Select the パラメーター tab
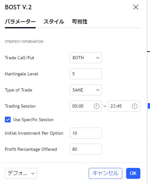 (x=20, y=22)
